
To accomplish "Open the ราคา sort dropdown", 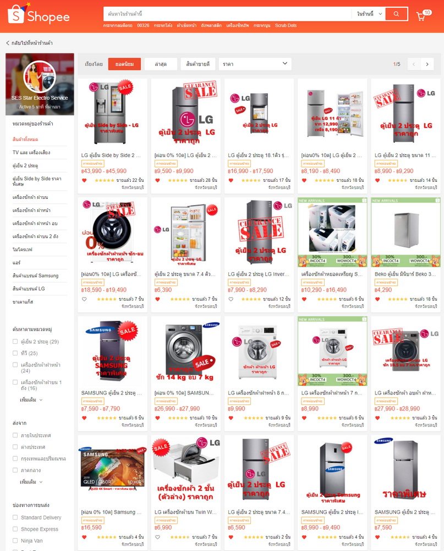I will [x=255, y=64].
